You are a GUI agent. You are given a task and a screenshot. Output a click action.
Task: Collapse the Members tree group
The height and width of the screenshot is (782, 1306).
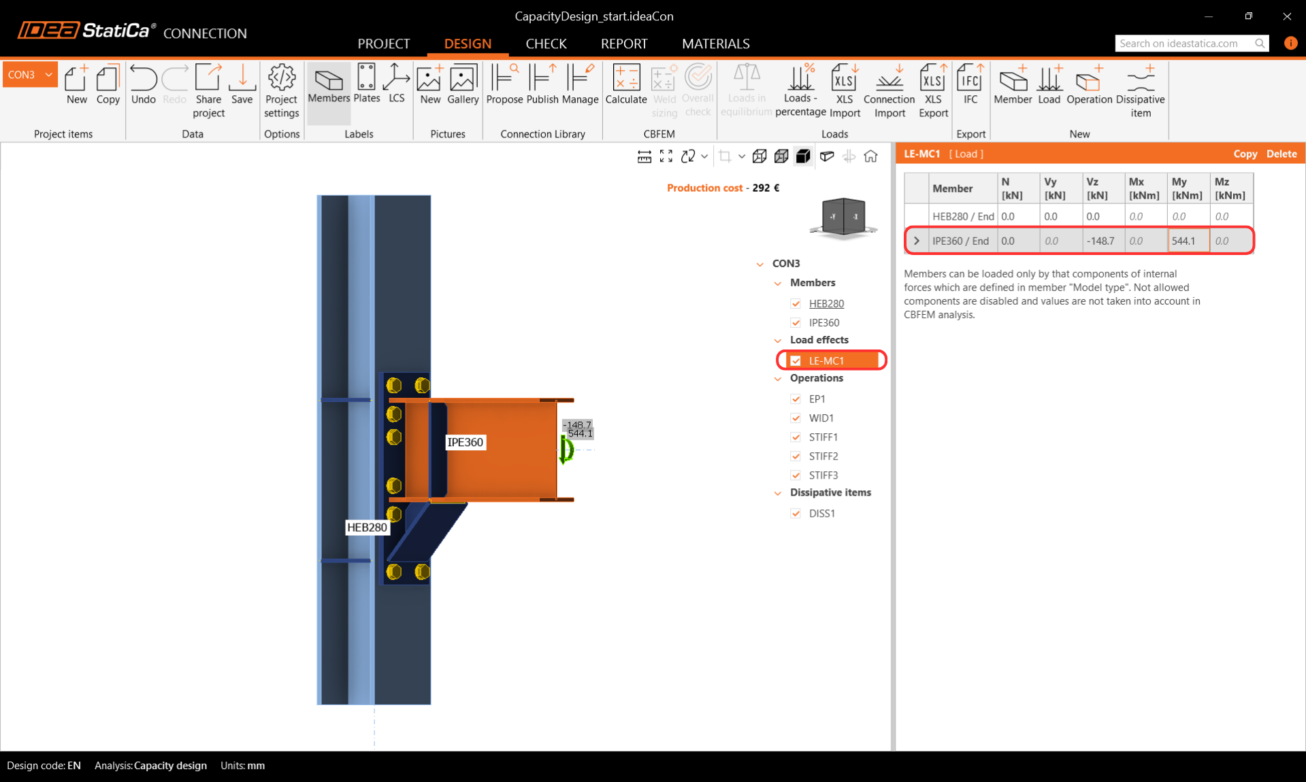(x=778, y=283)
